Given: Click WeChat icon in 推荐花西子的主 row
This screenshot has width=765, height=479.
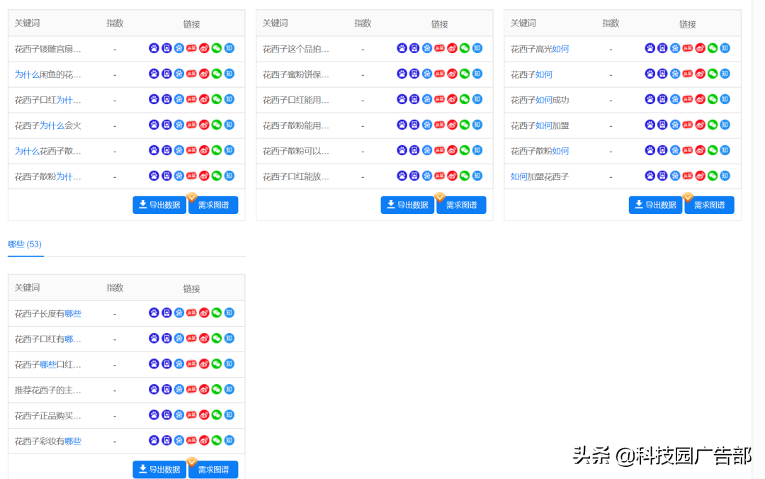Looking at the screenshot, I should coord(217,389).
